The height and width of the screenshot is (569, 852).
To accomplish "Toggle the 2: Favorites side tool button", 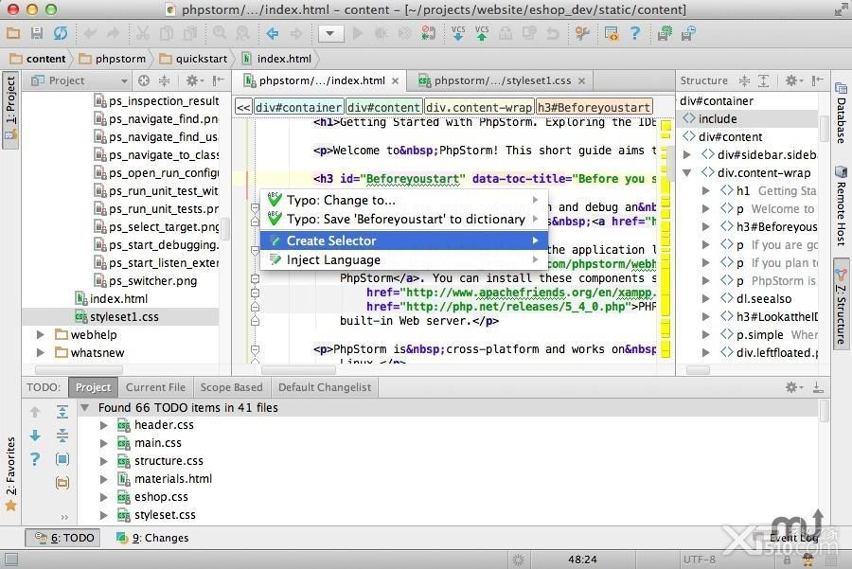I will point(10,473).
